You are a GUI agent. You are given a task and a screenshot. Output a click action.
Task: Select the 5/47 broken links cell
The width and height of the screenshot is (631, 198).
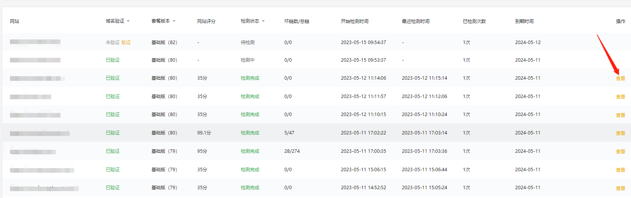289,133
